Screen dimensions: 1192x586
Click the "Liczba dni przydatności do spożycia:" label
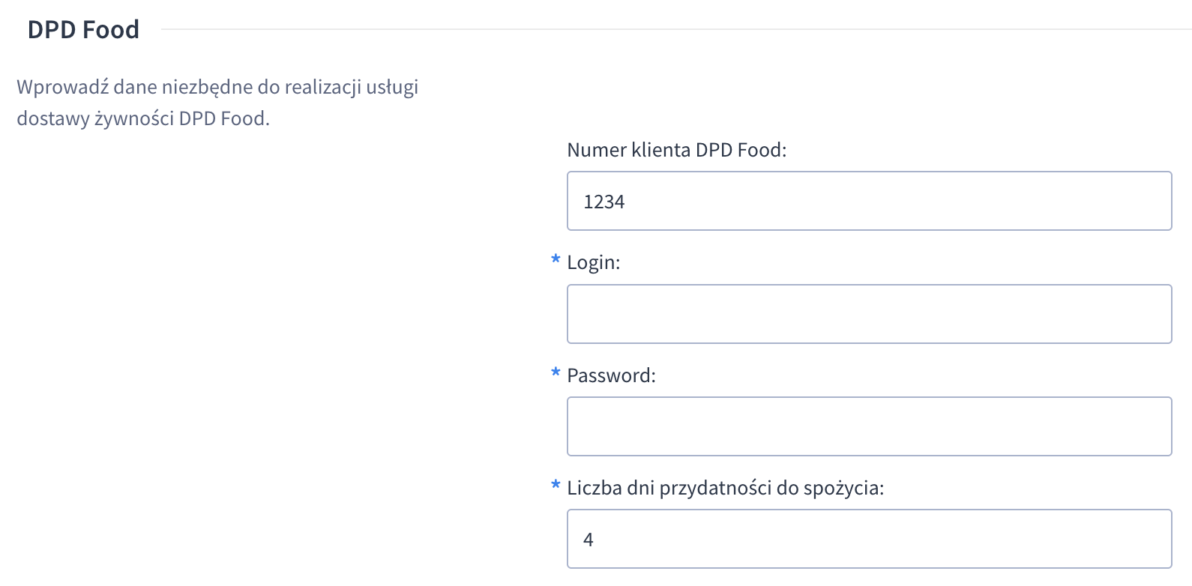(x=725, y=488)
